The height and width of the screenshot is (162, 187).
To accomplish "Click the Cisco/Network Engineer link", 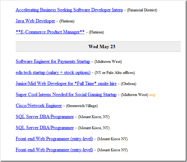I will click(39, 106).
